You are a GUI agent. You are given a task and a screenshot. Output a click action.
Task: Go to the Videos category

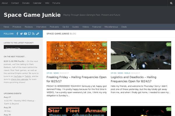click(x=85, y=27)
